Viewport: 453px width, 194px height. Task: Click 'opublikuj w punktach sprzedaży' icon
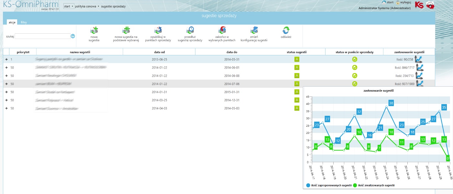pyautogui.click(x=158, y=30)
